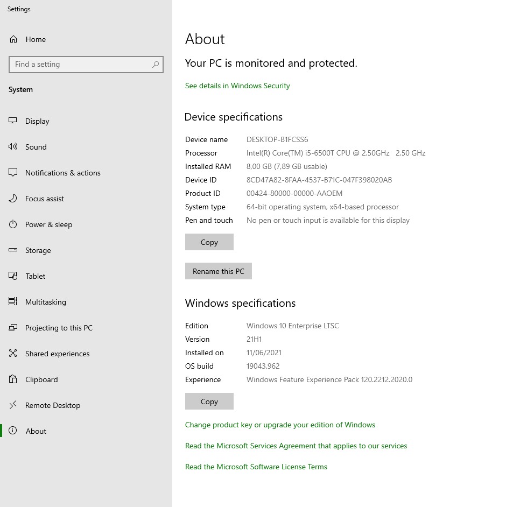Open Remote Desktop label
This screenshot has height=507, width=506.
tap(53, 405)
